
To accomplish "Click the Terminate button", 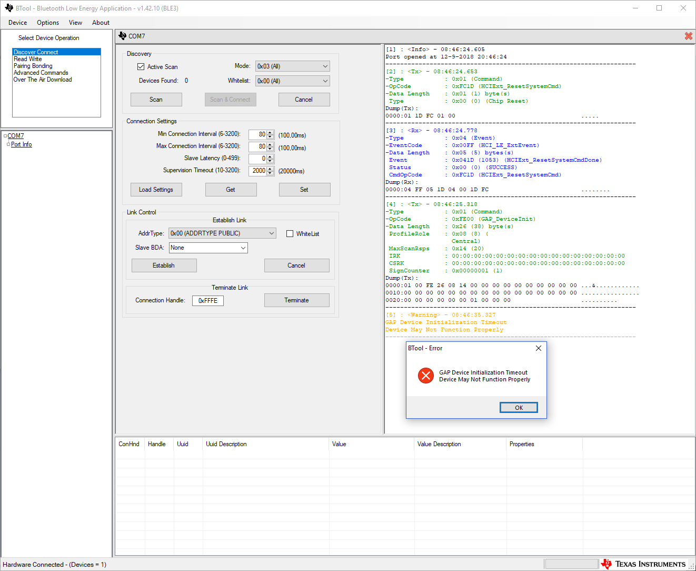I will [x=296, y=300].
